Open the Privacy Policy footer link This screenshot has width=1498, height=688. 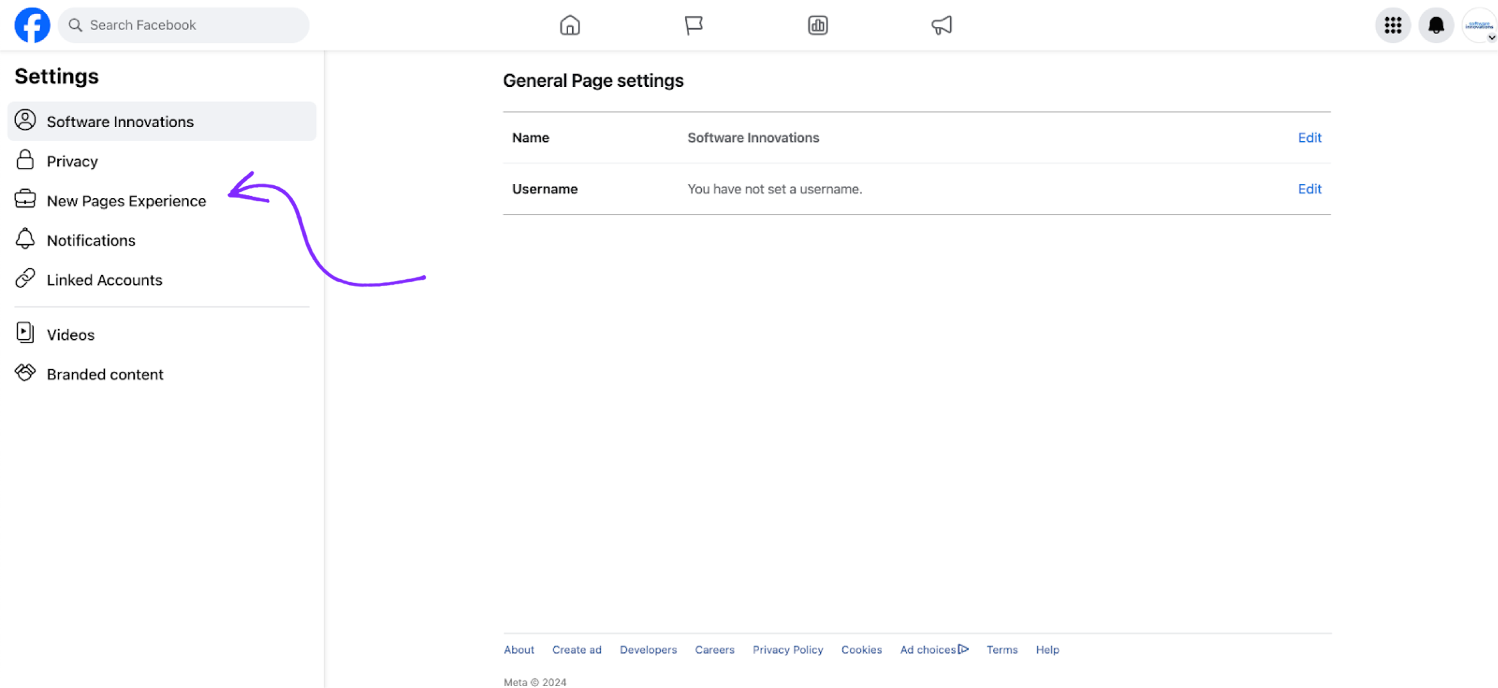(x=787, y=650)
